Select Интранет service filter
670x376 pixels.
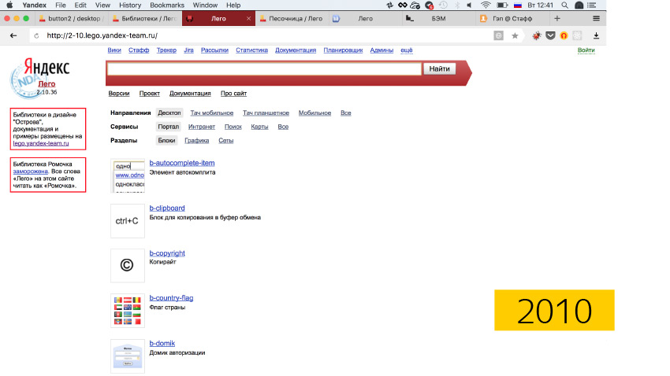(202, 127)
